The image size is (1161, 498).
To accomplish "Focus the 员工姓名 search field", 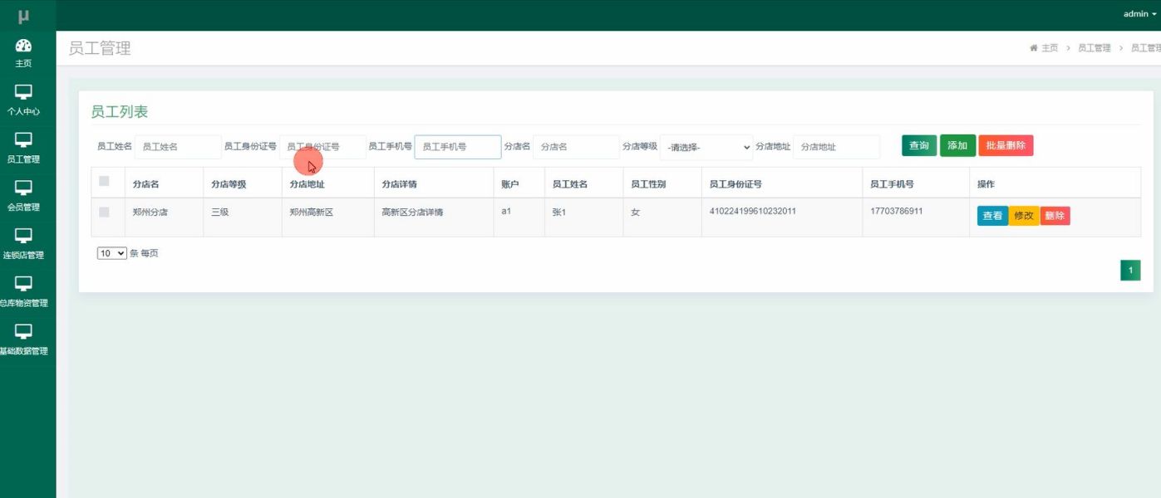I will tap(178, 147).
